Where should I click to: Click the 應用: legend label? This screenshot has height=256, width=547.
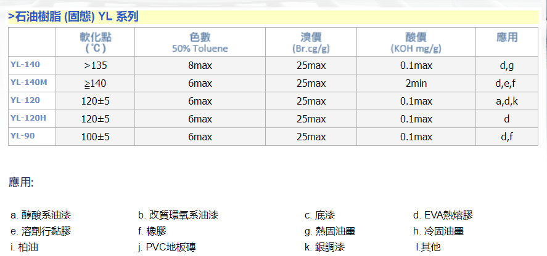pyautogui.click(x=21, y=183)
